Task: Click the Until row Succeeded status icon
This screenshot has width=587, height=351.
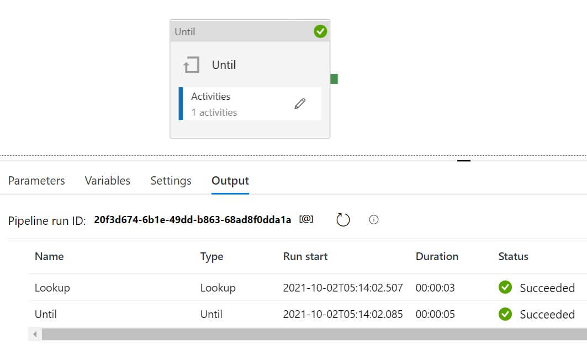Action: pos(505,314)
